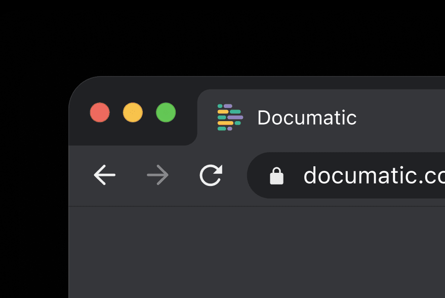
Task: Click the dark rounded address bar background
Action: 346,175
